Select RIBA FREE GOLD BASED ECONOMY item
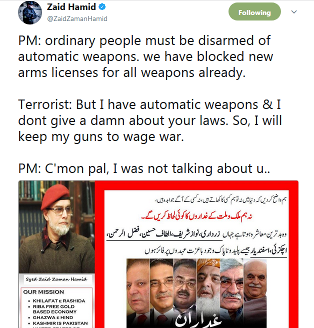Viewport: 314px width, 328px height. tap(54, 309)
